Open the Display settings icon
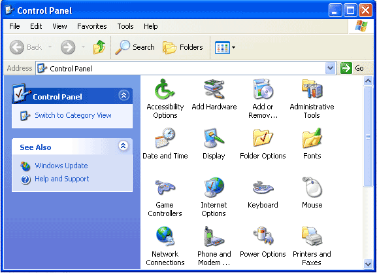Viewport: 377px width, 273px height. [214, 138]
